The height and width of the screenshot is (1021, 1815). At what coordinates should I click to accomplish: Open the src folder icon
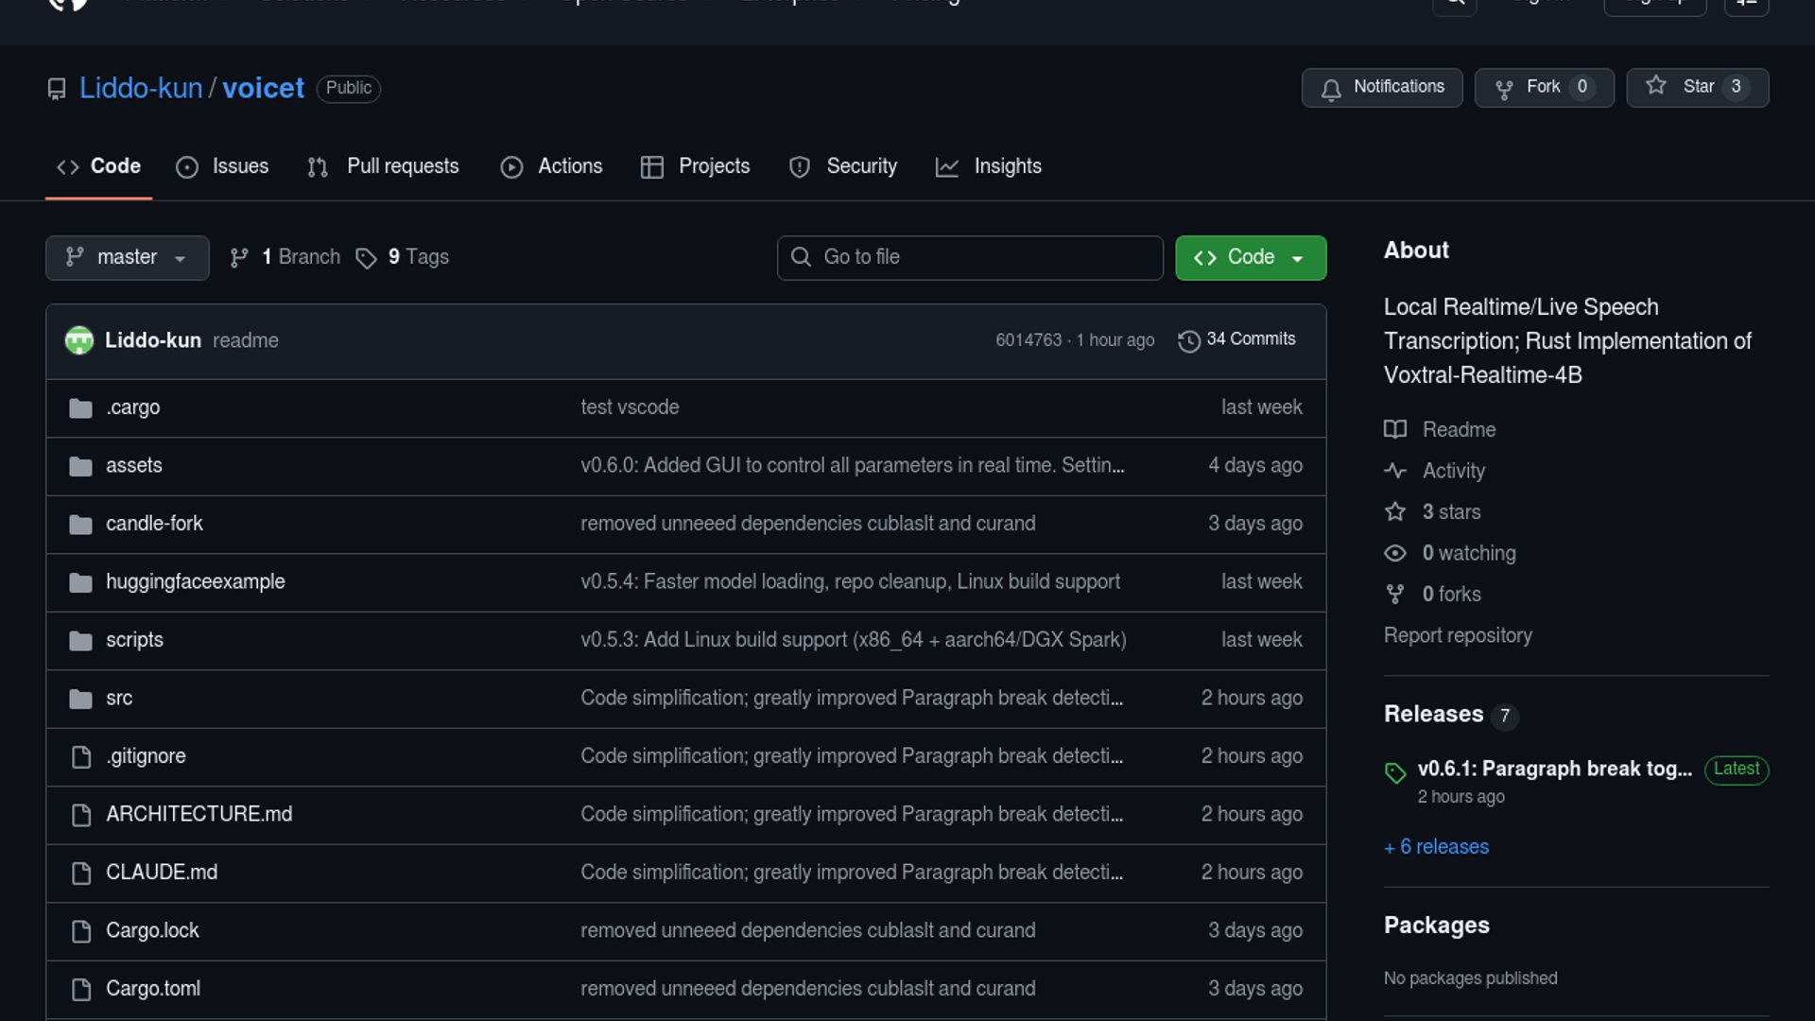[81, 699]
